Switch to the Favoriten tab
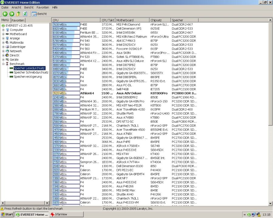 18,20
